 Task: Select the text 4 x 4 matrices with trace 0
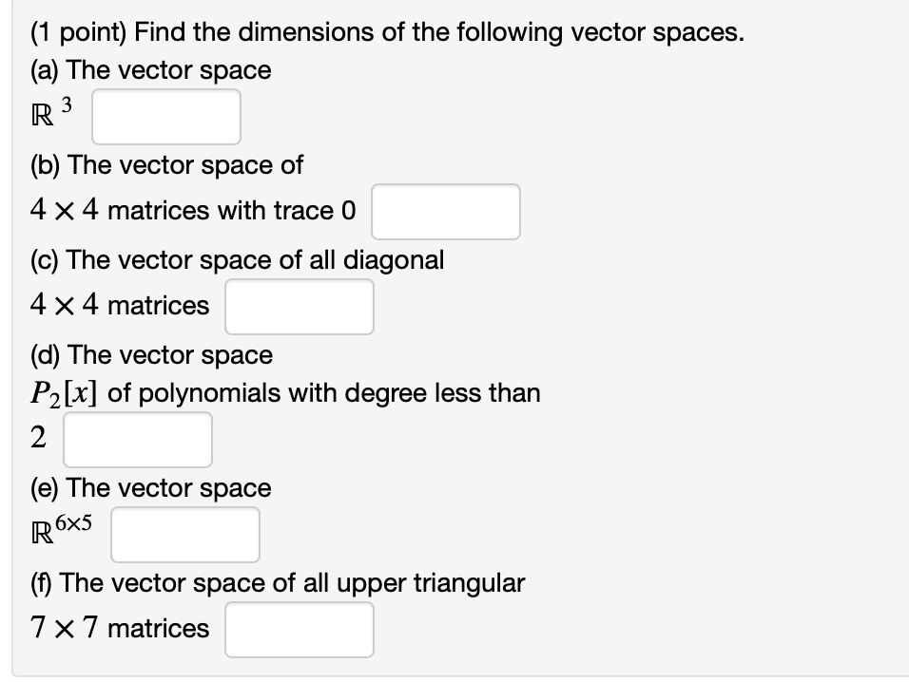click(x=193, y=210)
